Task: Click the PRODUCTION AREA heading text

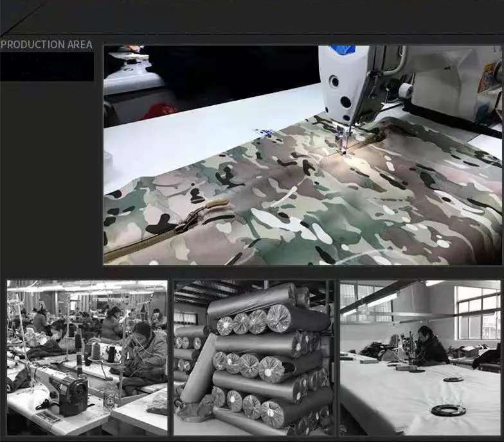Action: pos(46,45)
